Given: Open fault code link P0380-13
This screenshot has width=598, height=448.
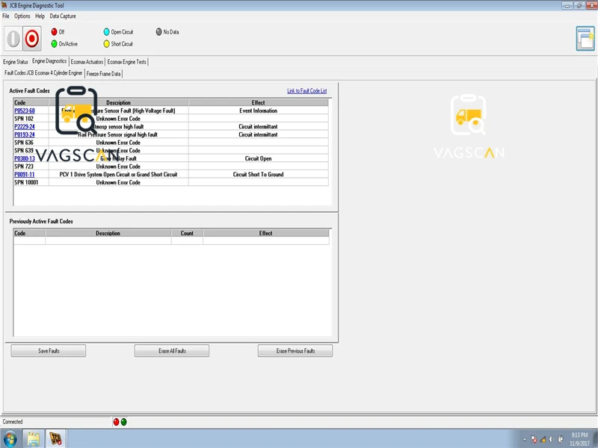Looking at the screenshot, I should 25,158.
